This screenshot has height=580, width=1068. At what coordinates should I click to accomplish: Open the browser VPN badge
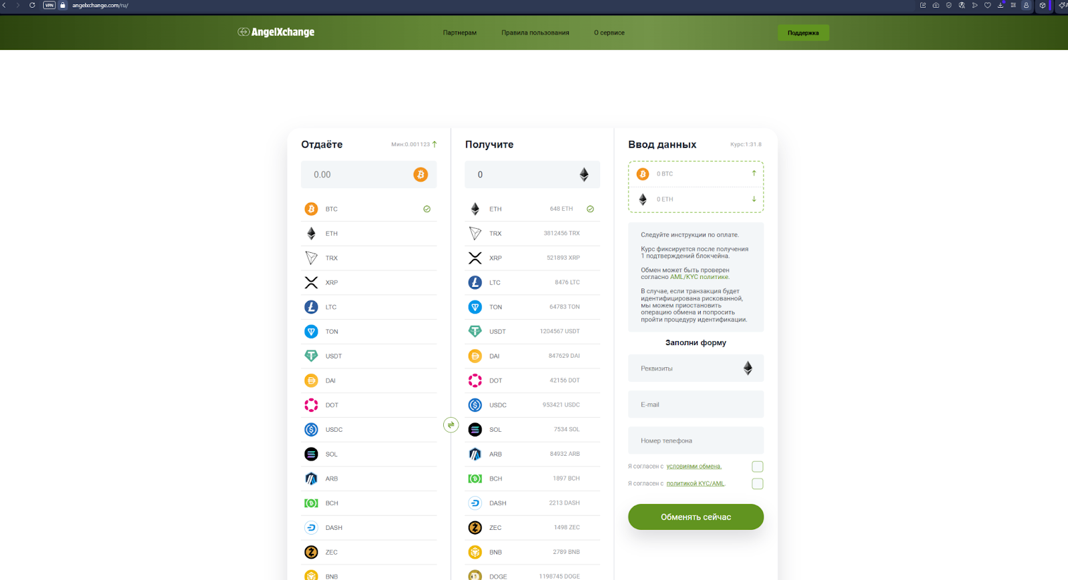[49, 5]
